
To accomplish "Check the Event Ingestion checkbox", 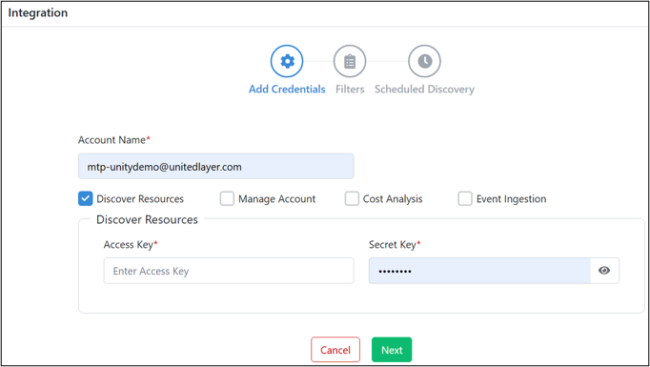I will pyautogui.click(x=465, y=198).
